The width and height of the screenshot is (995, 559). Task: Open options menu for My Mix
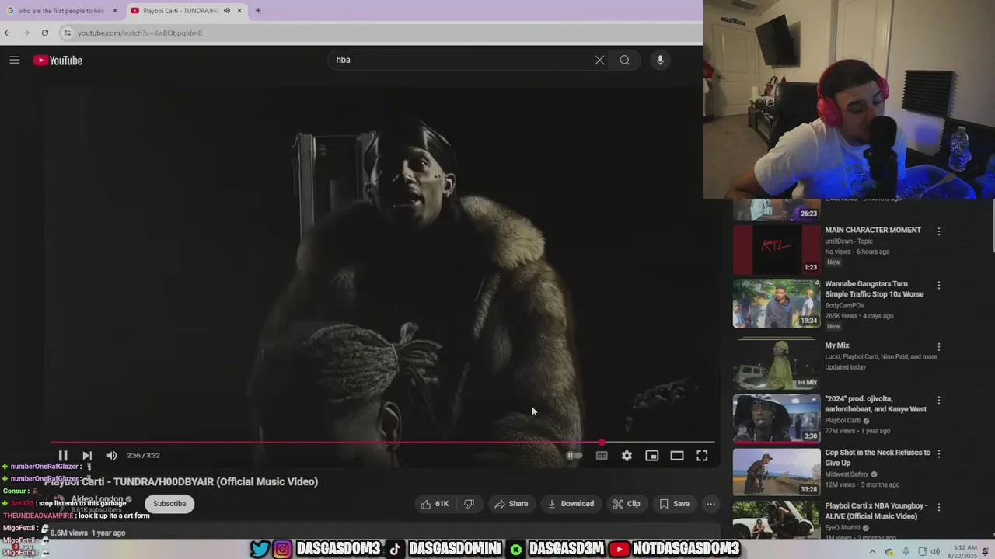point(939,347)
